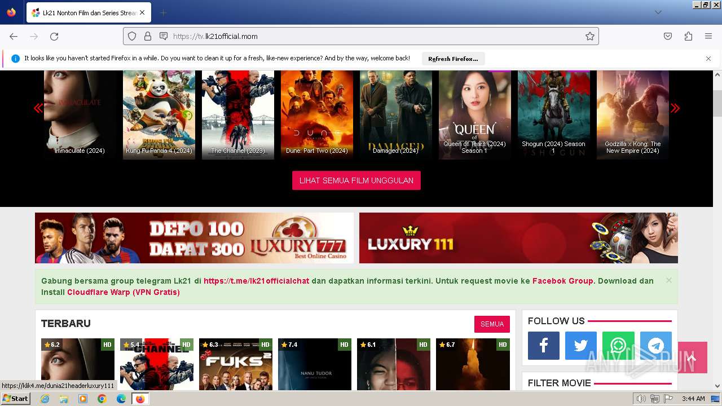Open Firefox application menu
Image resolution: width=722 pixels, height=406 pixels.
click(x=708, y=36)
